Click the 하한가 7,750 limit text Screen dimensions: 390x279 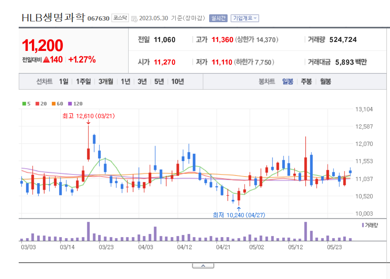click(254, 62)
